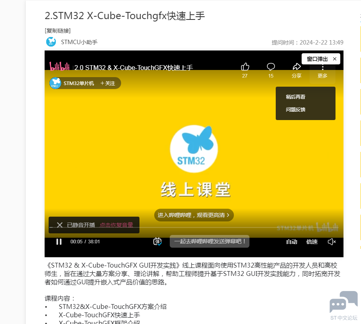Click 窗口弹出 pop-out button
The width and height of the screenshot is (361, 324).
tap(317, 59)
